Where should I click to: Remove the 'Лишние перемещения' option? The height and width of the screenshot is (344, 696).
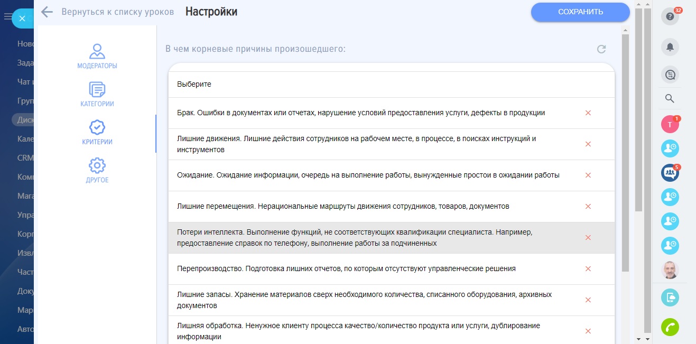click(x=588, y=207)
